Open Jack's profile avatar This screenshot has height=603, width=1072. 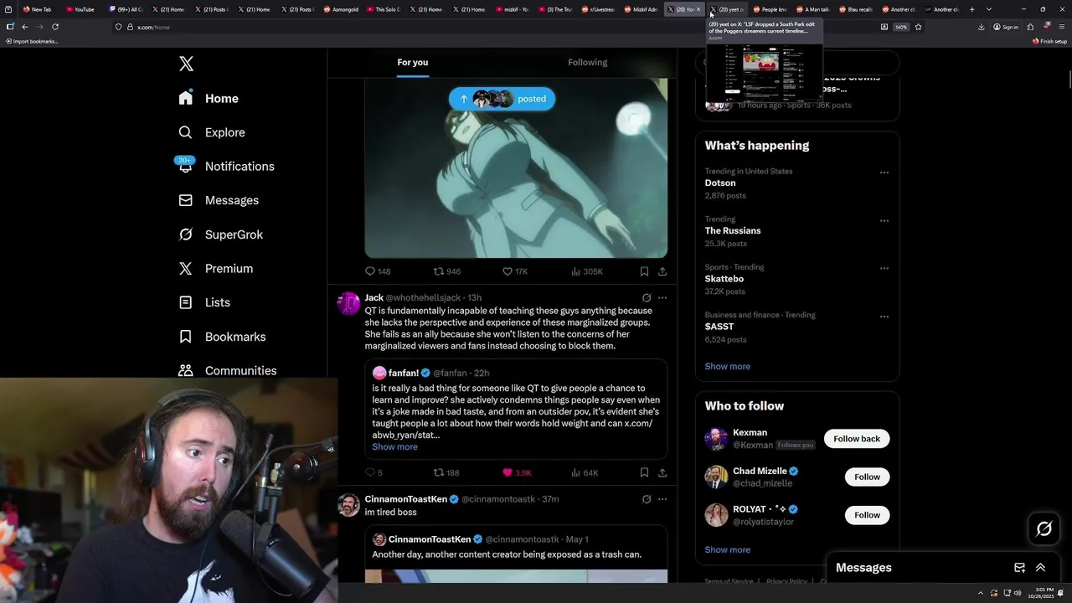coord(348,302)
